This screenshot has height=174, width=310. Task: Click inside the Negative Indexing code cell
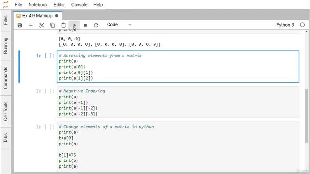[x=178, y=102]
